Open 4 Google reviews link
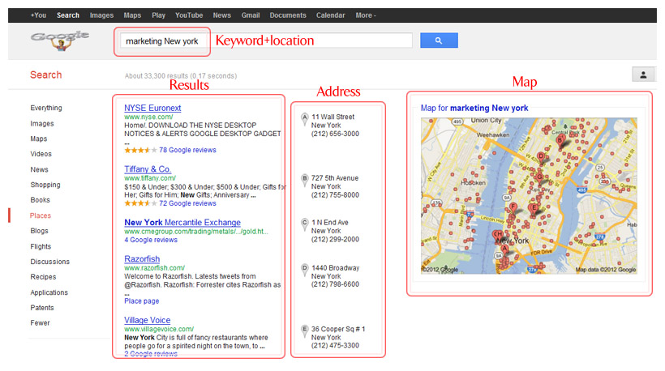This screenshot has height=371, width=665. pyautogui.click(x=151, y=240)
